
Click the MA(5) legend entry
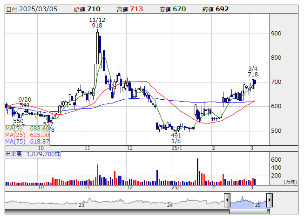(27, 128)
